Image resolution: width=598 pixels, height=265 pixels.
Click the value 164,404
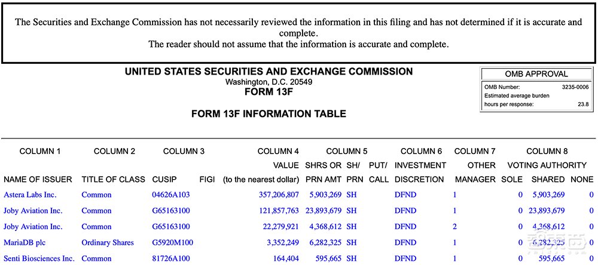(285, 258)
